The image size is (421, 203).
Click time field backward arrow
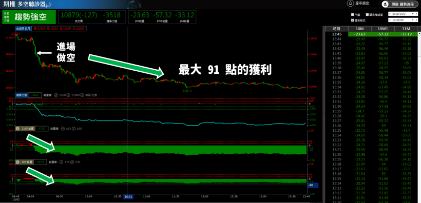[x=390, y=20]
